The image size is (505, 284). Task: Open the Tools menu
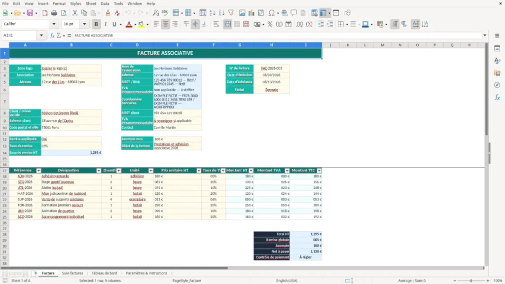point(118,3)
